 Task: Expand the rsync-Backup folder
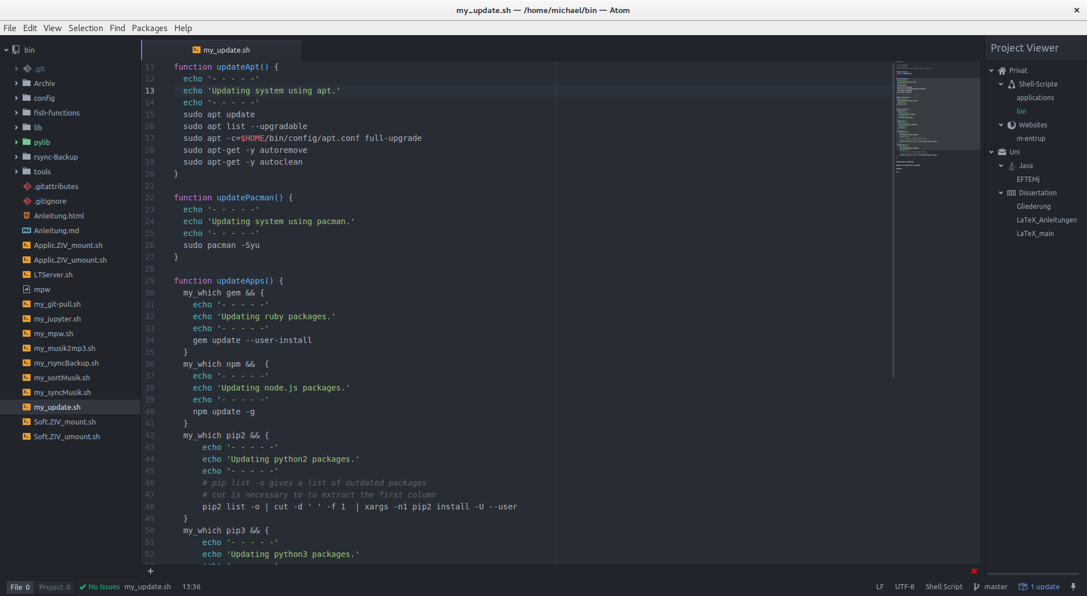tap(16, 157)
